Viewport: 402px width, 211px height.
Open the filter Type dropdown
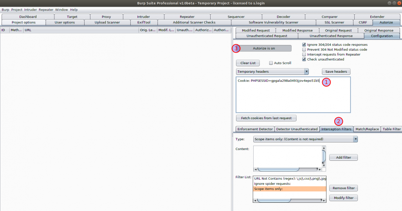(x=305, y=139)
